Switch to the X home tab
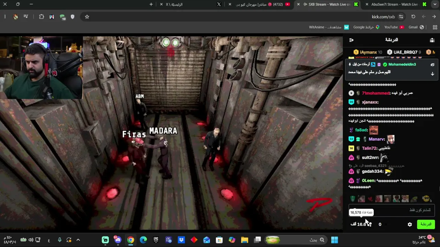Screen dimensions: 440x247 [191, 4]
